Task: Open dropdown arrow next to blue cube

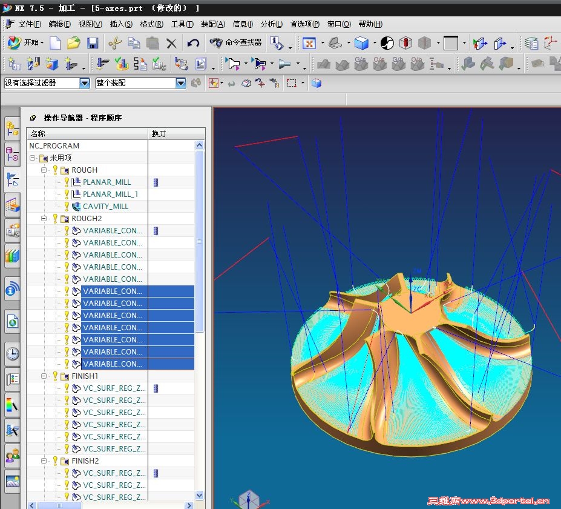Action: pos(375,43)
